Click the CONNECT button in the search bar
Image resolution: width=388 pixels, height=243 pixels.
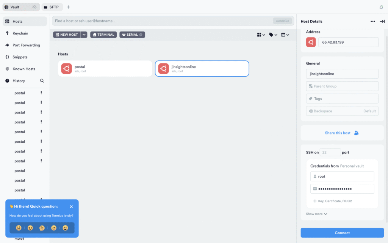coord(282,21)
